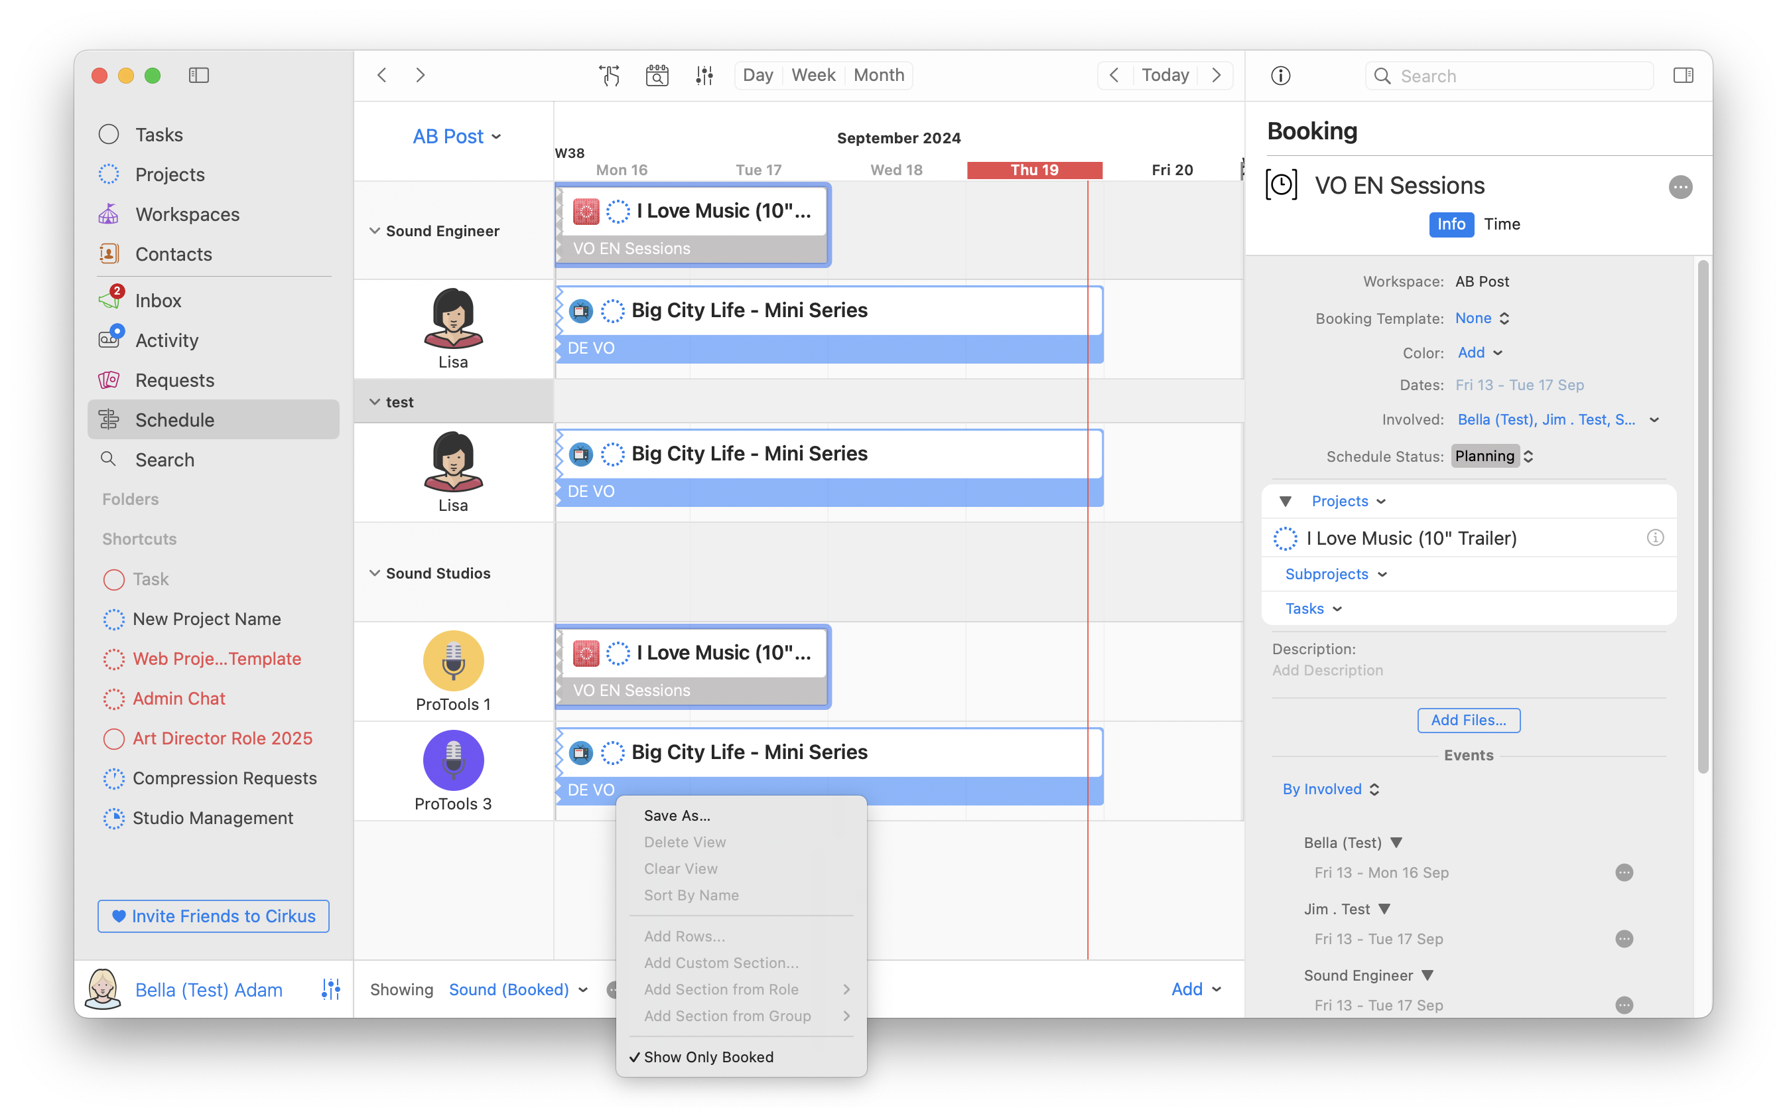This screenshot has height=1116, width=1787.
Task: Choose Save As in the context menu
Action: pyautogui.click(x=677, y=815)
